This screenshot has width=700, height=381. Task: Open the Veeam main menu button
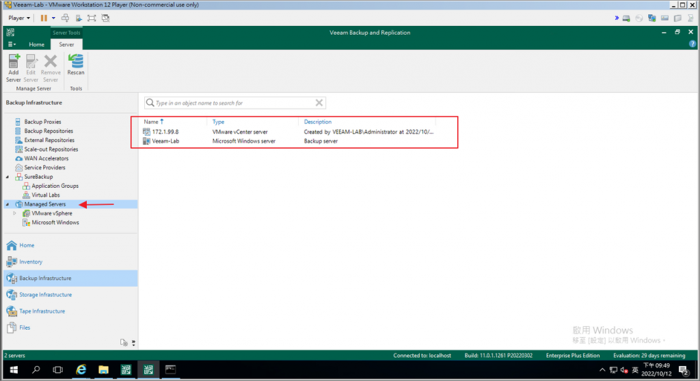click(12, 44)
